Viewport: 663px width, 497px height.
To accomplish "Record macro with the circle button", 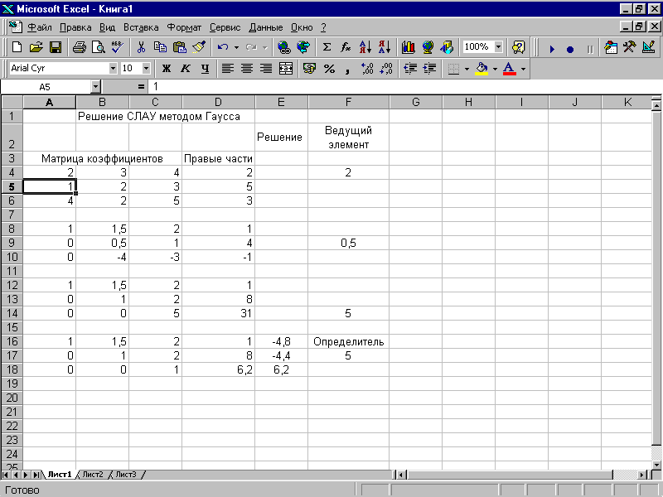I will click(570, 49).
